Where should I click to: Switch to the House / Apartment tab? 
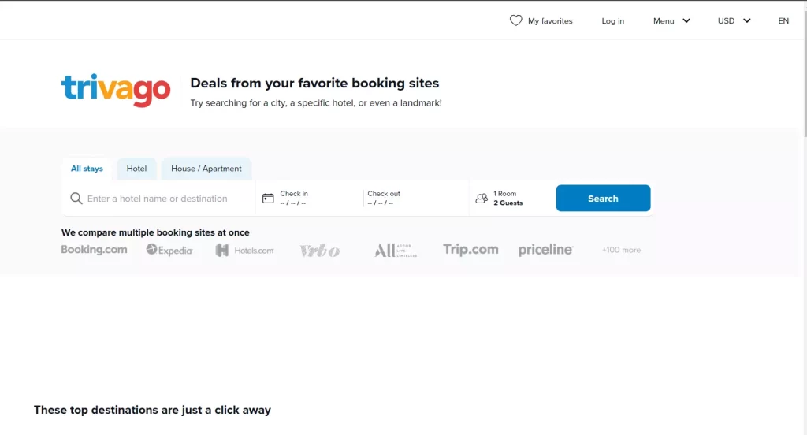206,169
